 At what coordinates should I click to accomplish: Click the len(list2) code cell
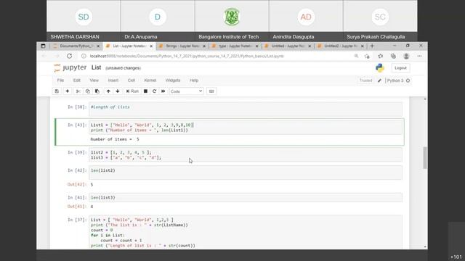(246, 173)
